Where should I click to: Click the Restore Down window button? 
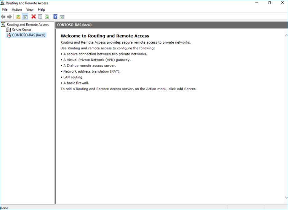pos(269,3)
